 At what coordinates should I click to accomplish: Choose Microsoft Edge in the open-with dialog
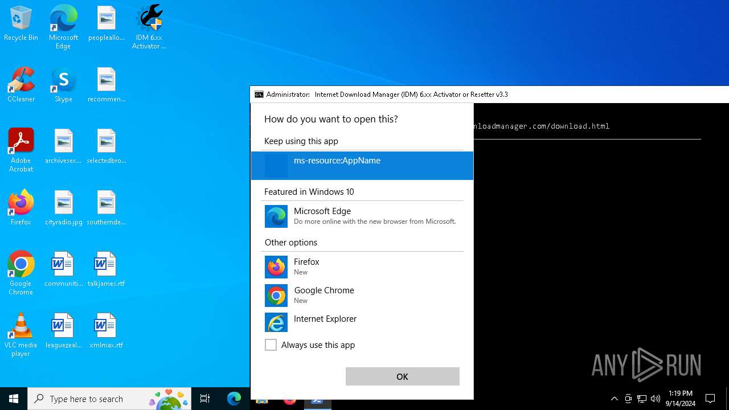(x=362, y=216)
